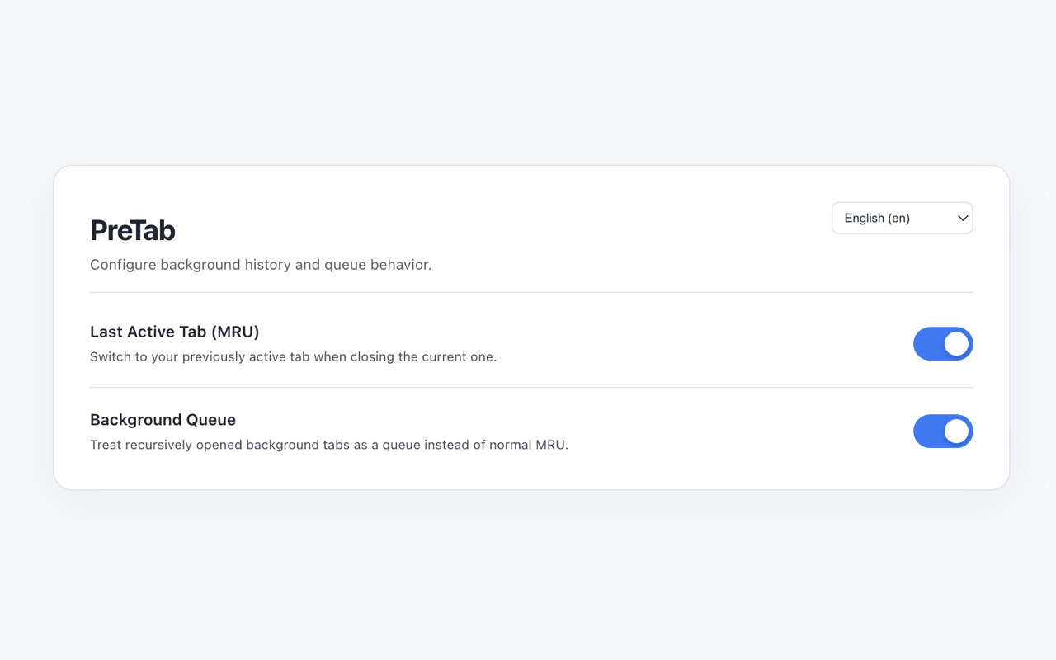Click the blank area right of the PreTab heading
1056x660 pixels.
coord(495,231)
